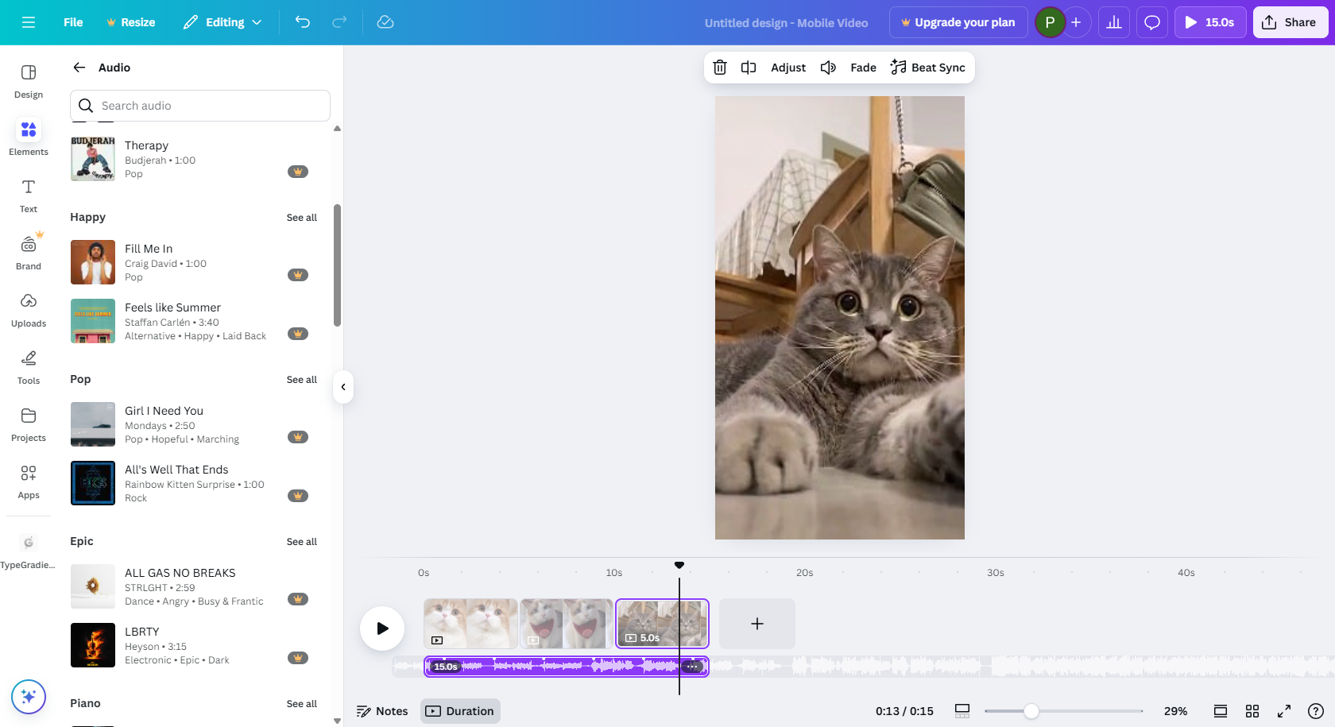
Task: Undo the last action
Action: point(303,22)
